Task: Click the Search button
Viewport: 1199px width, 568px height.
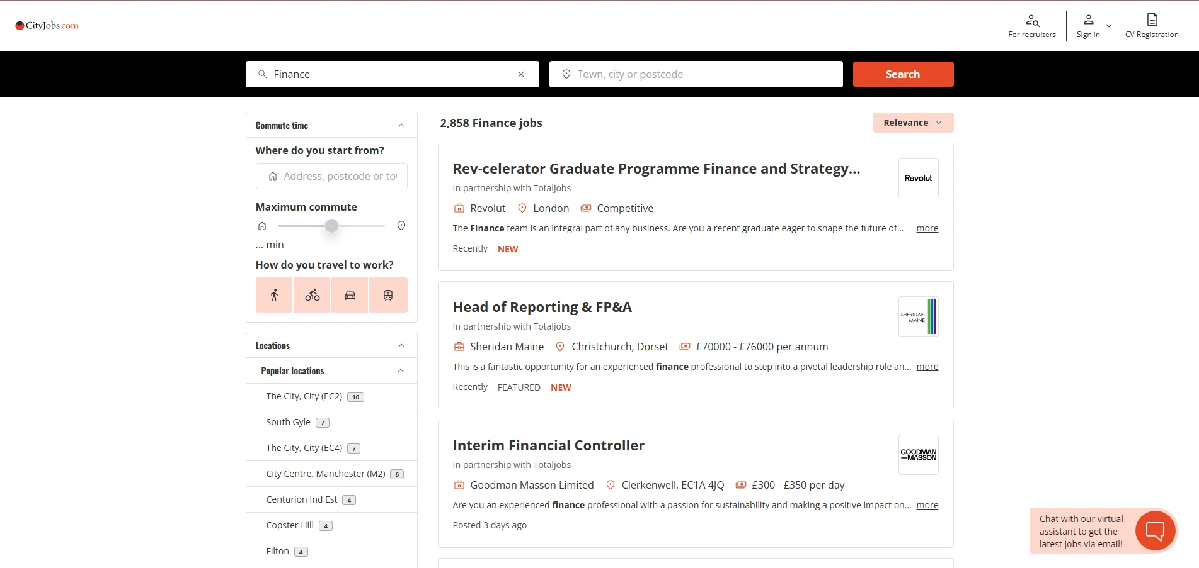Action: pos(903,74)
